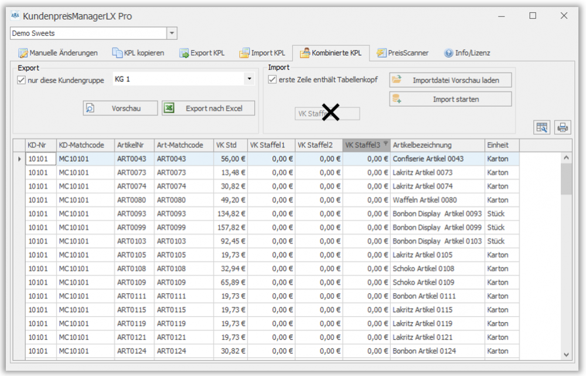The height and width of the screenshot is (376, 586).
Task: Select cell ART0043 in ArtikelNr column
Action: [x=135, y=159]
